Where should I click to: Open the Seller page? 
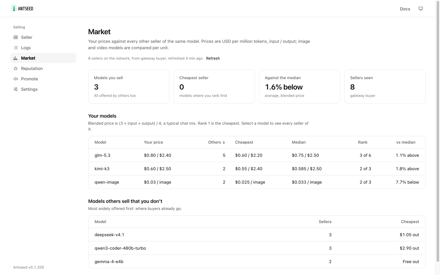click(43, 37)
